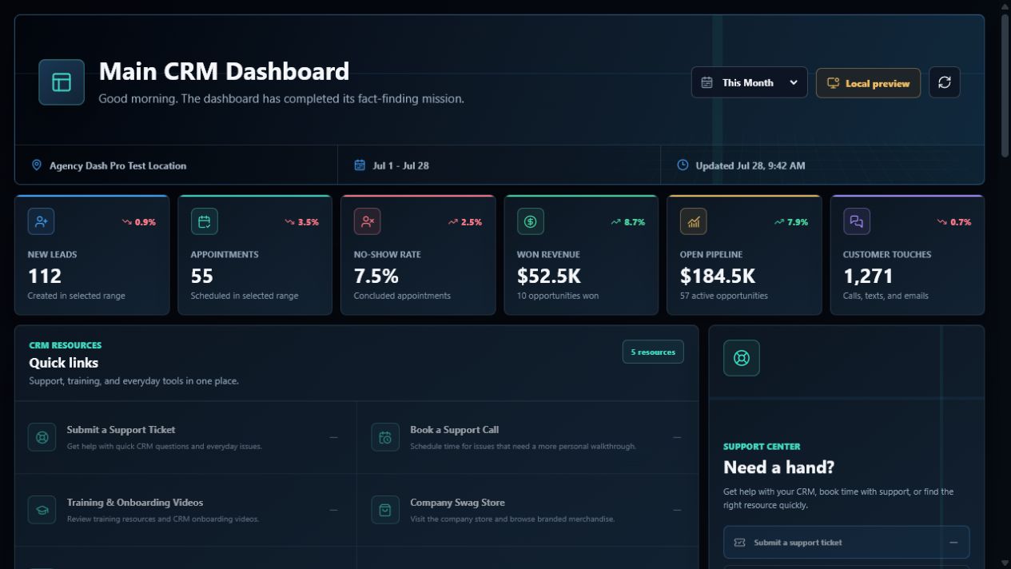
Task: Click the Customer Touches value 1,271
Action: (868, 276)
